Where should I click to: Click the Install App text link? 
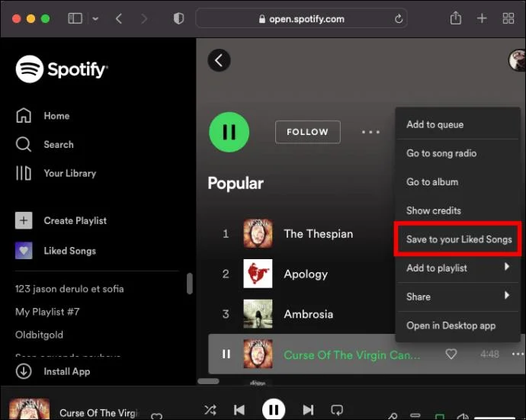pos(67,372)
